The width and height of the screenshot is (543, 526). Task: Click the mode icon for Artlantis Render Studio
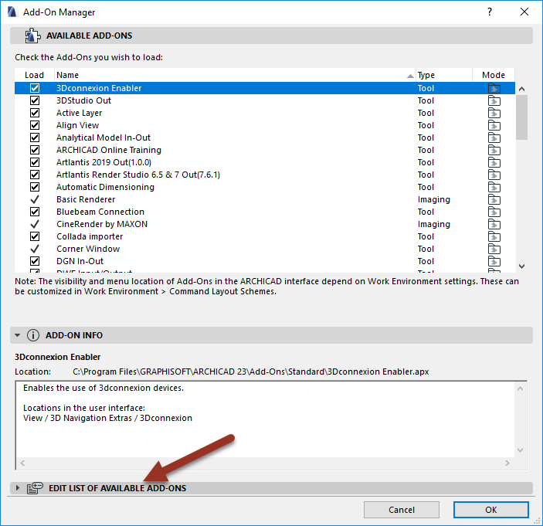click(494, 175)
